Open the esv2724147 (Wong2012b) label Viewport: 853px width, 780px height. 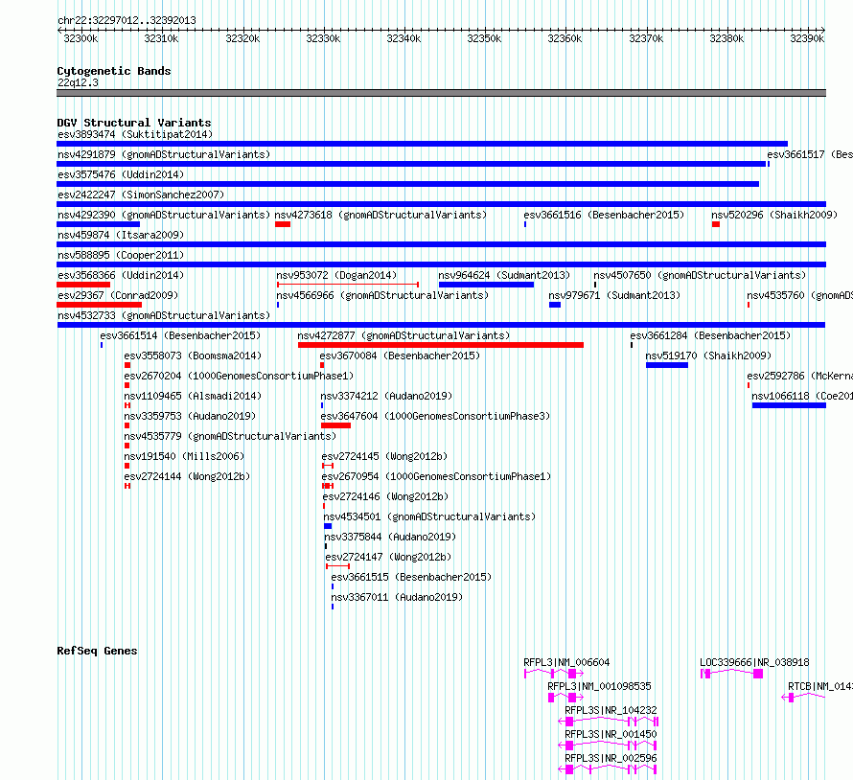pyautogui.click(x=388, y=557)
